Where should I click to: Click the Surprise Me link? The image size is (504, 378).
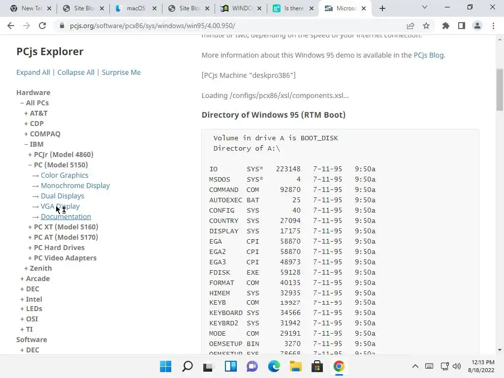(121, 72)
